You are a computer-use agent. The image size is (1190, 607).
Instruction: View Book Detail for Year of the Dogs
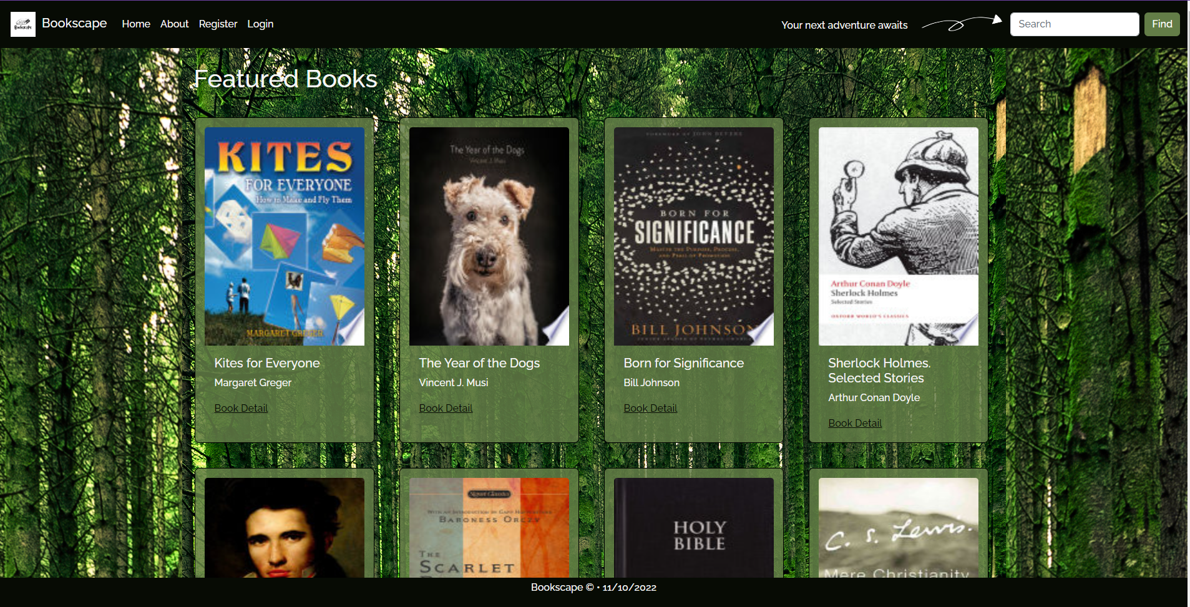[446, 408]
